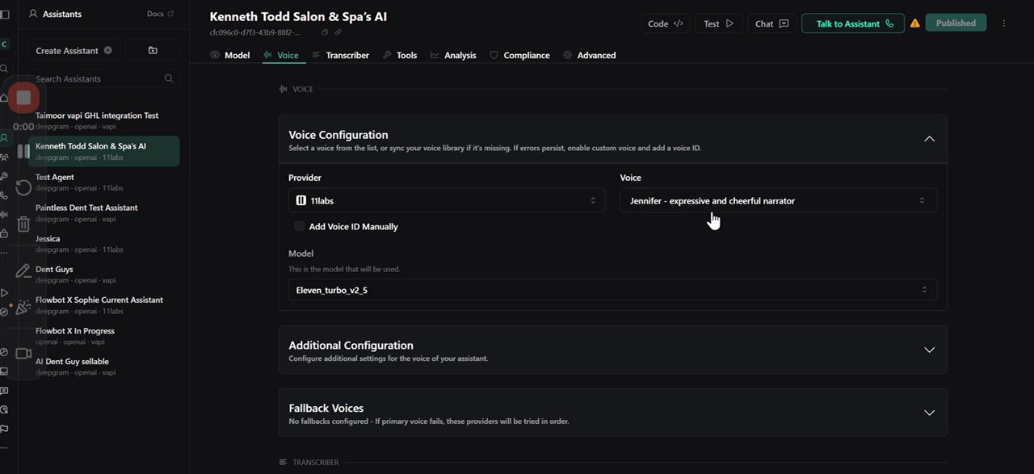Viewport: 1034px width, 474px height.
Task: Open the Provider dropdown showing 11labs
Action: click(447, 200)
